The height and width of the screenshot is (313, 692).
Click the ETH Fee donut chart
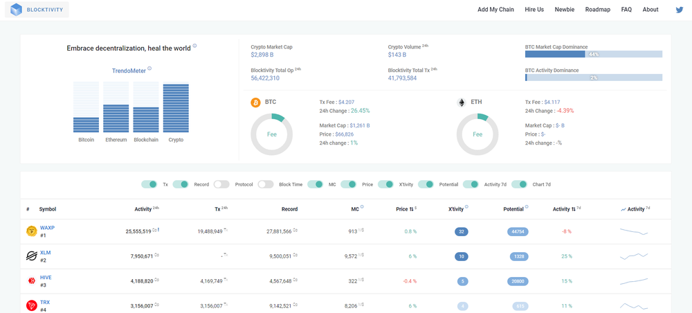click(477, 134)
